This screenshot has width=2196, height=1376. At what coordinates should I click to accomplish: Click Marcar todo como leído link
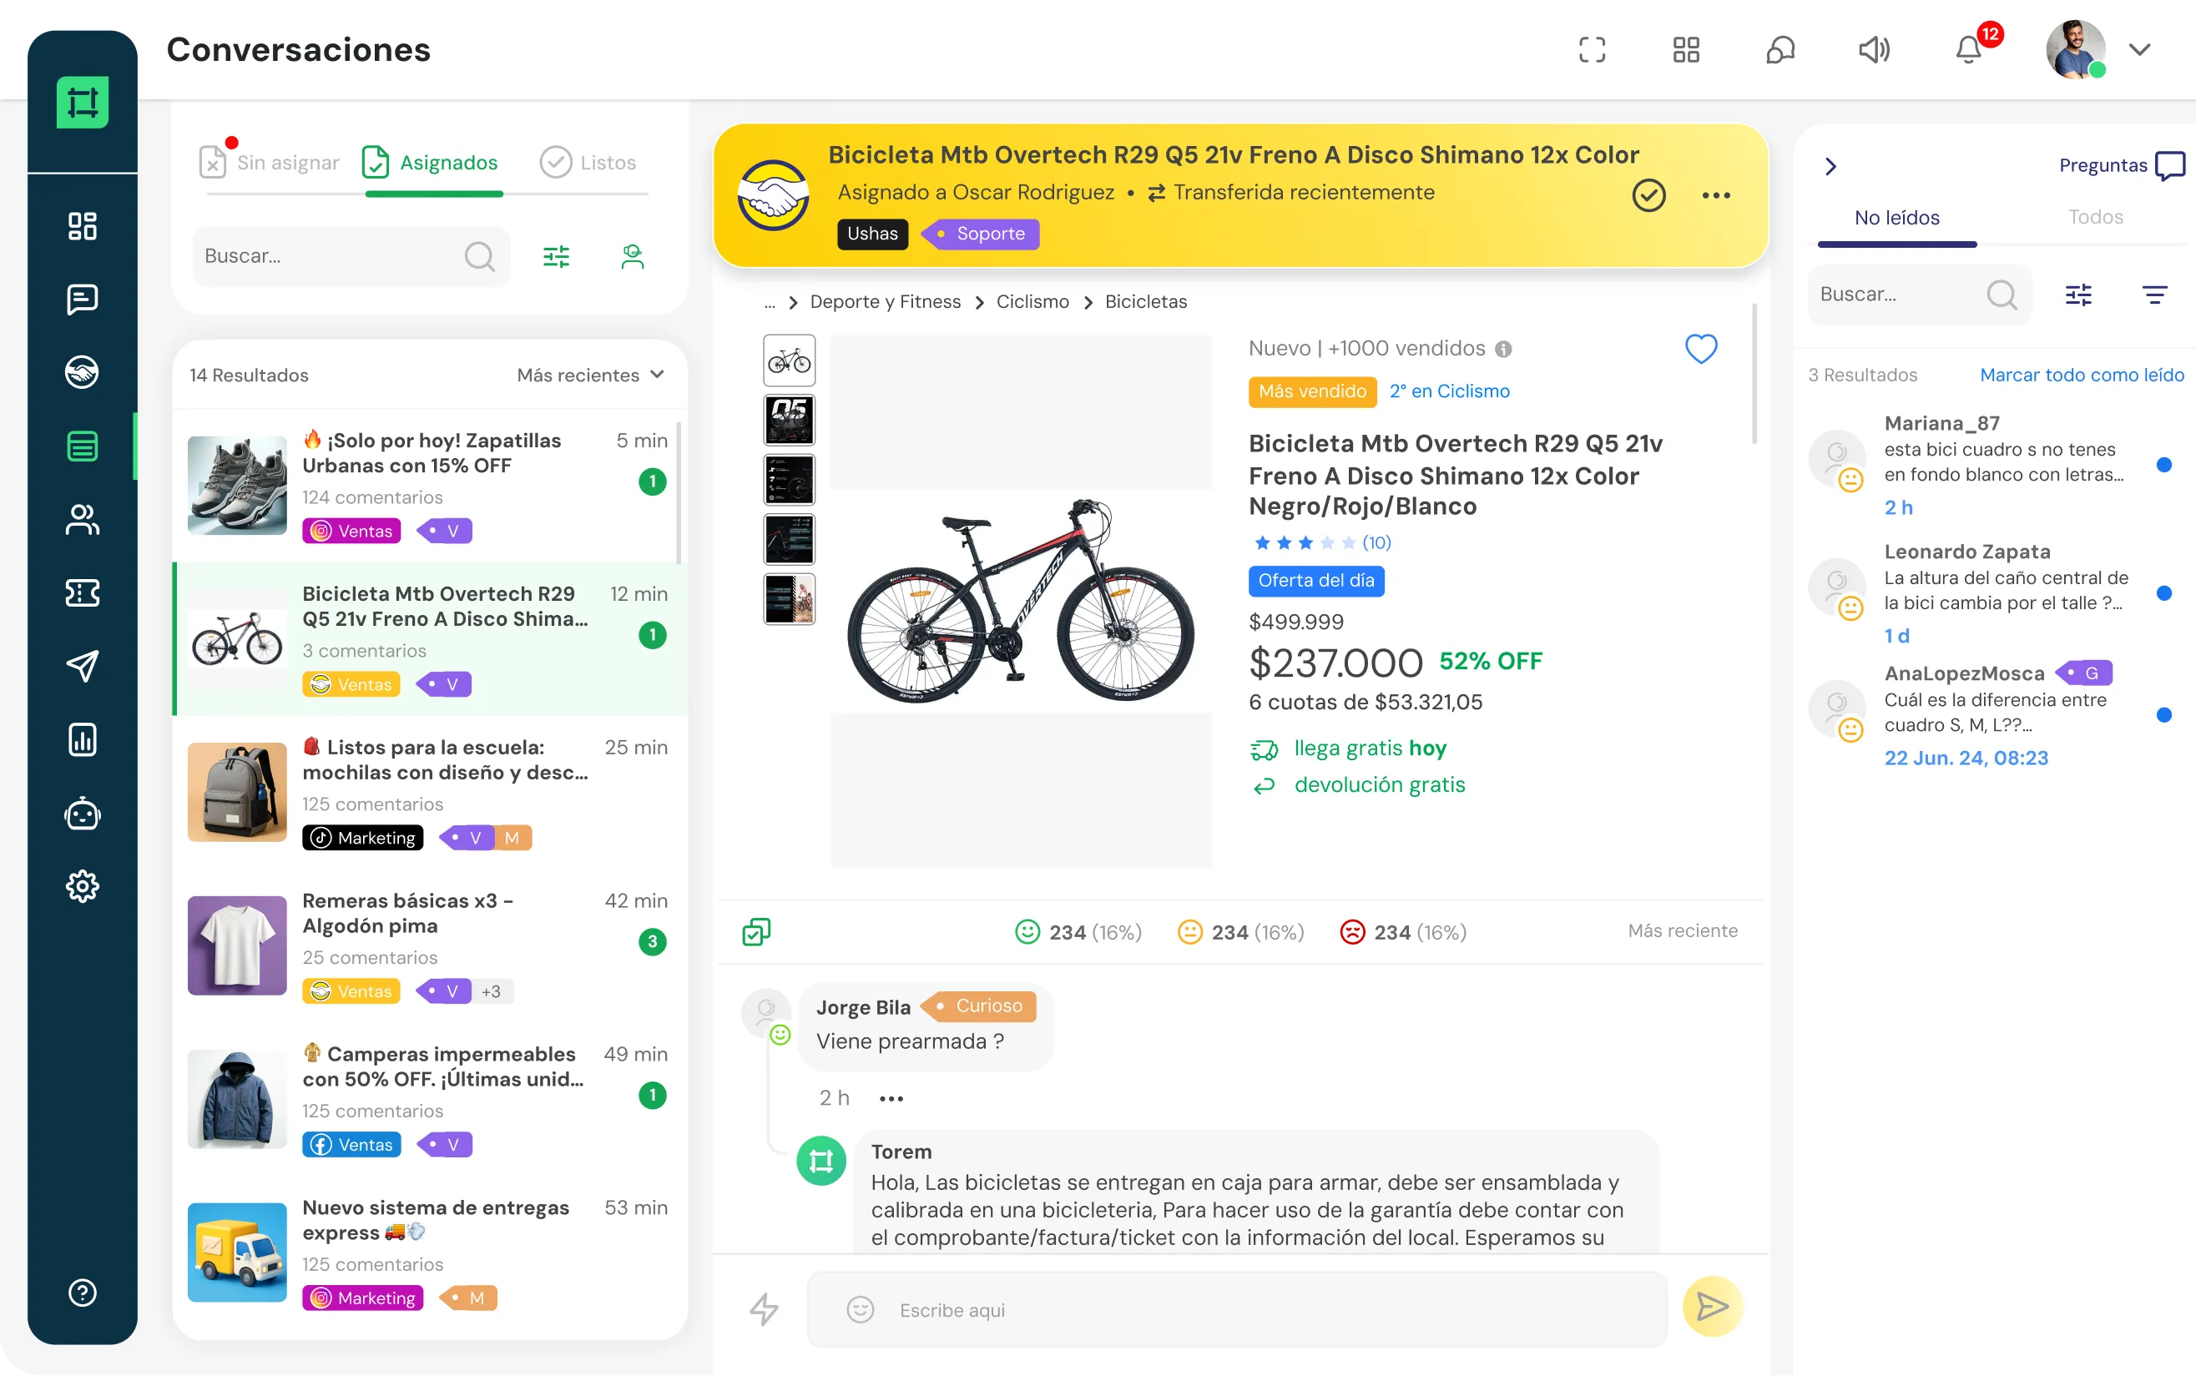pyautogui.click(x=2082, y=375)
